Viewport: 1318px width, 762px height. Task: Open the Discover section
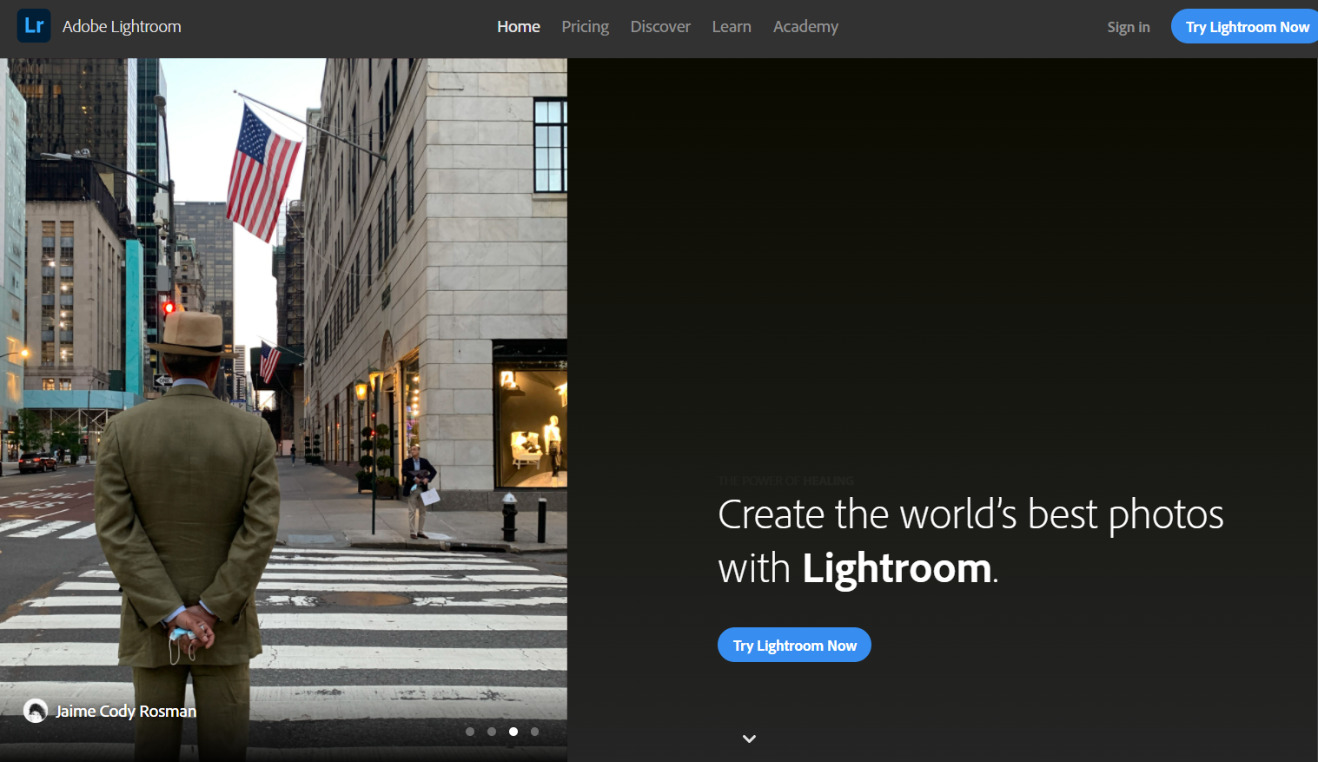click(660, 27)
